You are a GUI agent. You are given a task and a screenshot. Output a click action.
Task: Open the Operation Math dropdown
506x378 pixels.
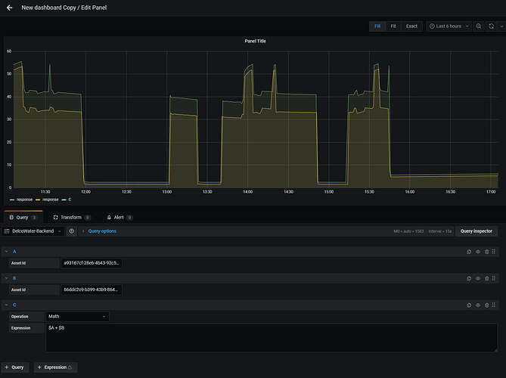coord(77,317)
